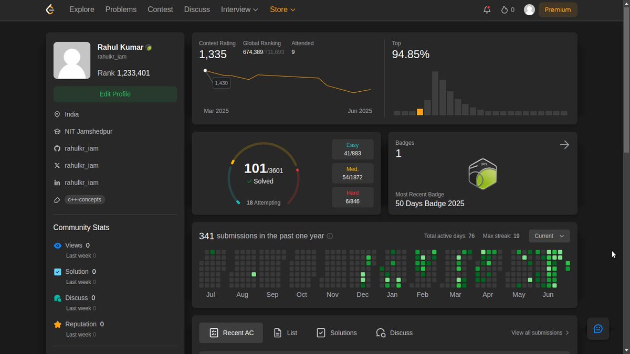Click the Global Ranking 674,389 value

[253, 52]
